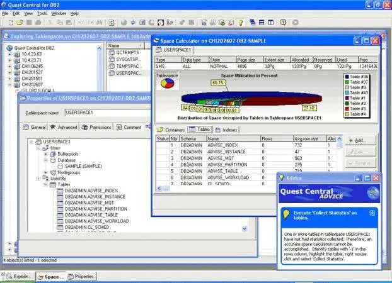This screenshot has height=283, width=392.
Task: Click the table grid horizontal scrollbar left arrow
Action: 159,189
